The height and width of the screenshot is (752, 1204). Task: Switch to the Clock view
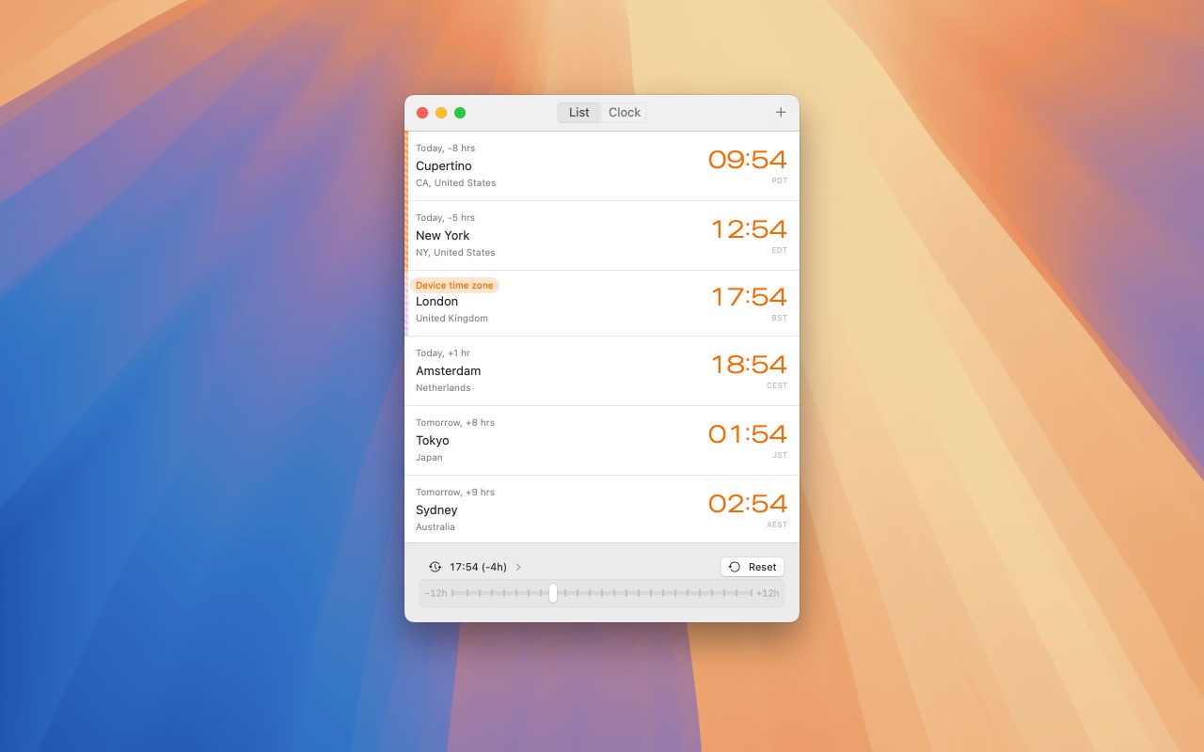(625, 113)
